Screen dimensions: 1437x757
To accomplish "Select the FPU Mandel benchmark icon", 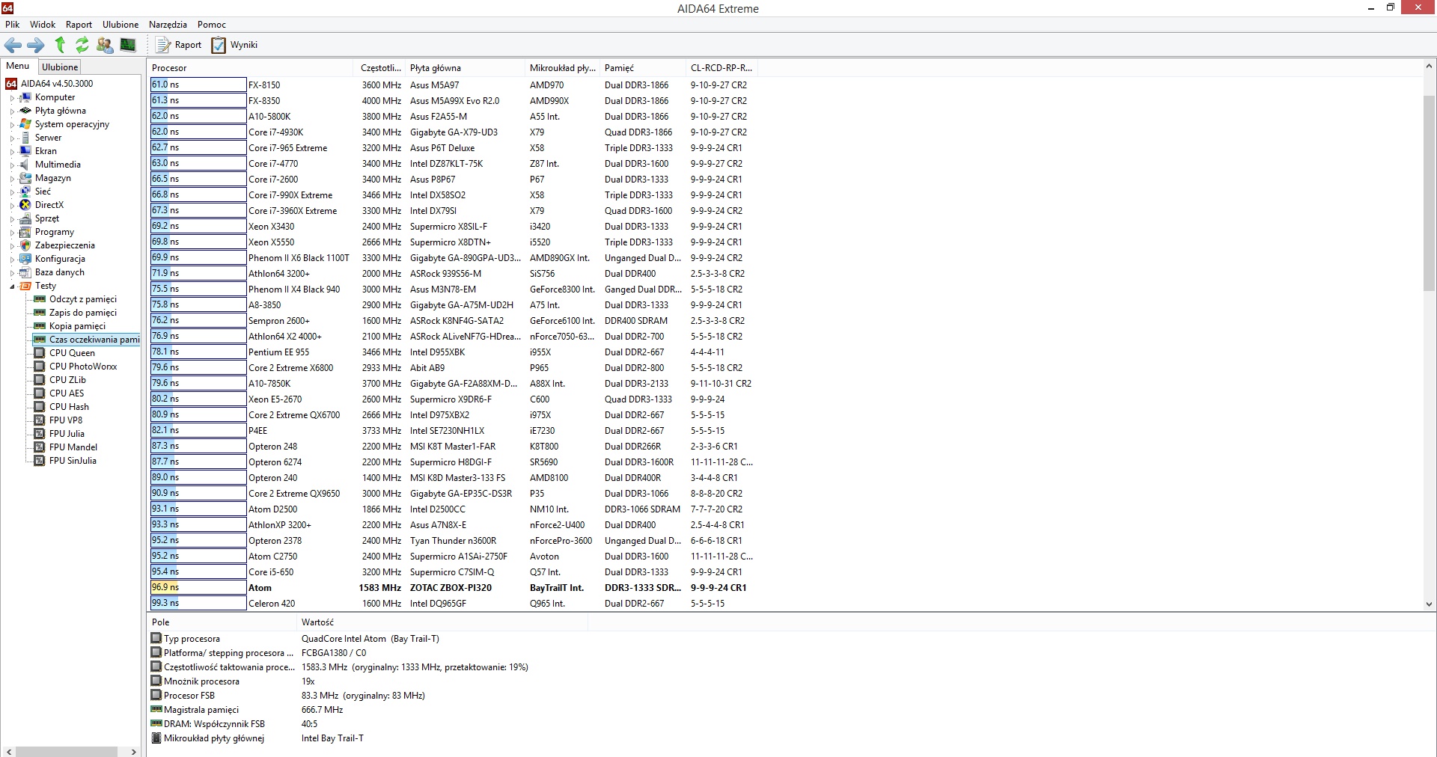I will pos(40,447).
